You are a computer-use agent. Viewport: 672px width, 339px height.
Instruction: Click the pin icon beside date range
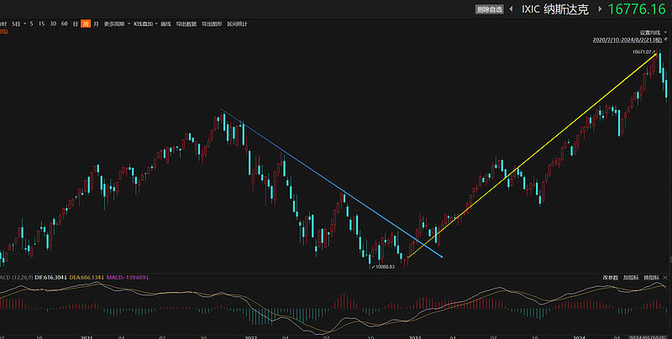[667, 39]
